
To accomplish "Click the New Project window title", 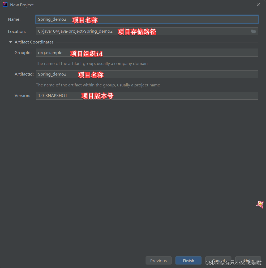I will click(x=22, y=5).
